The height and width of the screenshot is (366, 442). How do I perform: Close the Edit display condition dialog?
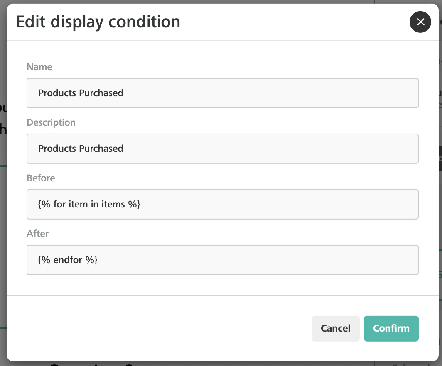pyautogui.click(x=420, y=22)
